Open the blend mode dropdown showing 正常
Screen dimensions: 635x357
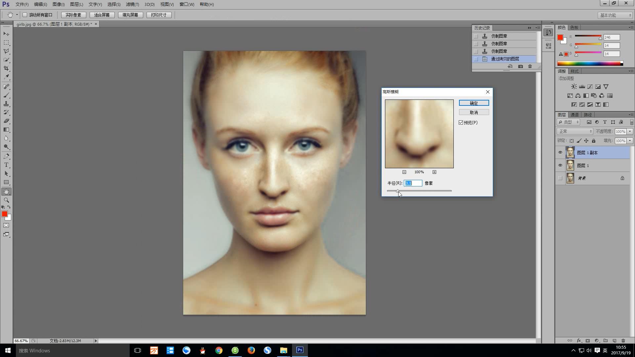tap(575, 131)
